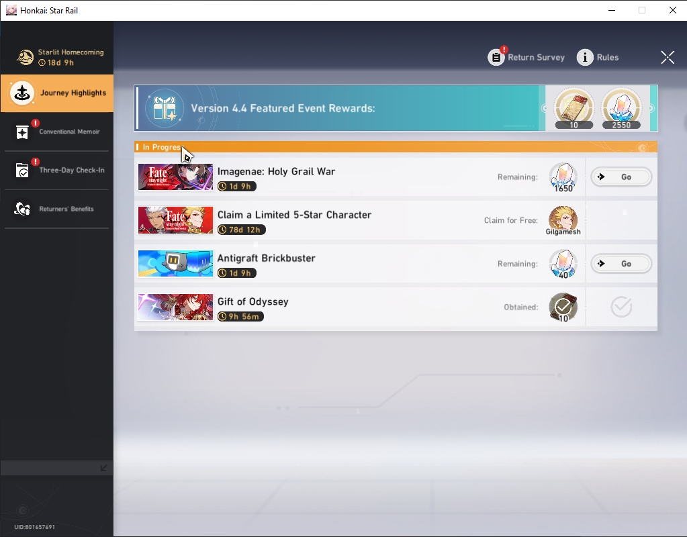Click the Starlit Homecoming header emblem

tap(25, 57)
